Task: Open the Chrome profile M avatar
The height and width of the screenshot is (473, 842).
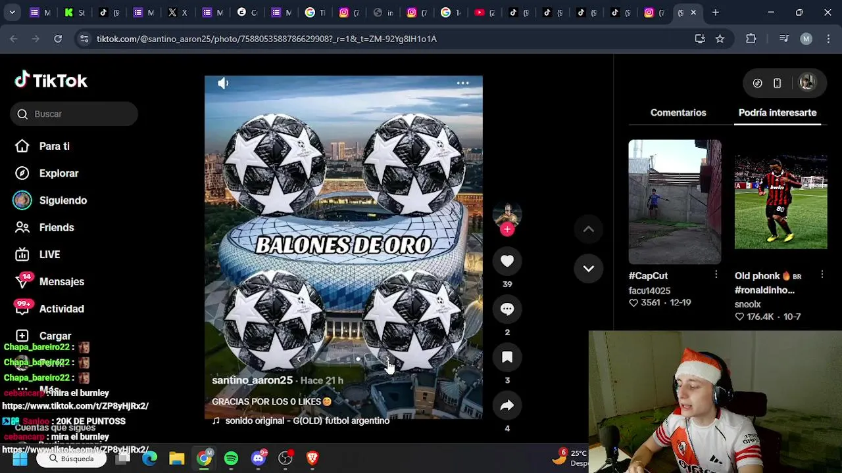Action: [x=806, y=39]
